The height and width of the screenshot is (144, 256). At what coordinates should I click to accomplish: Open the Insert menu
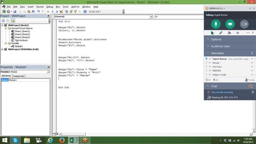click(x=30, y=7)
